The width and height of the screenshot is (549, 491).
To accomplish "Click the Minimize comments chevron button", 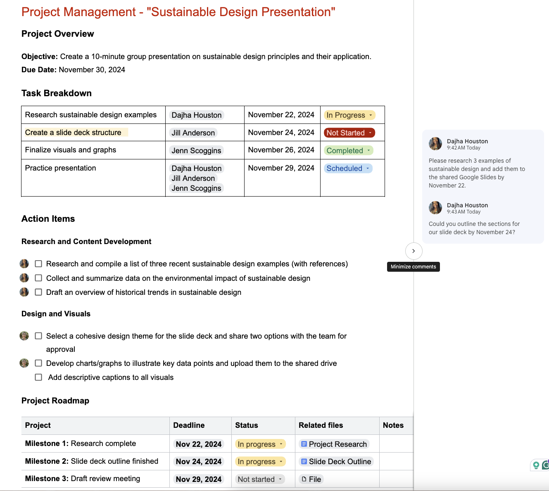I will (x=414, y=251).
